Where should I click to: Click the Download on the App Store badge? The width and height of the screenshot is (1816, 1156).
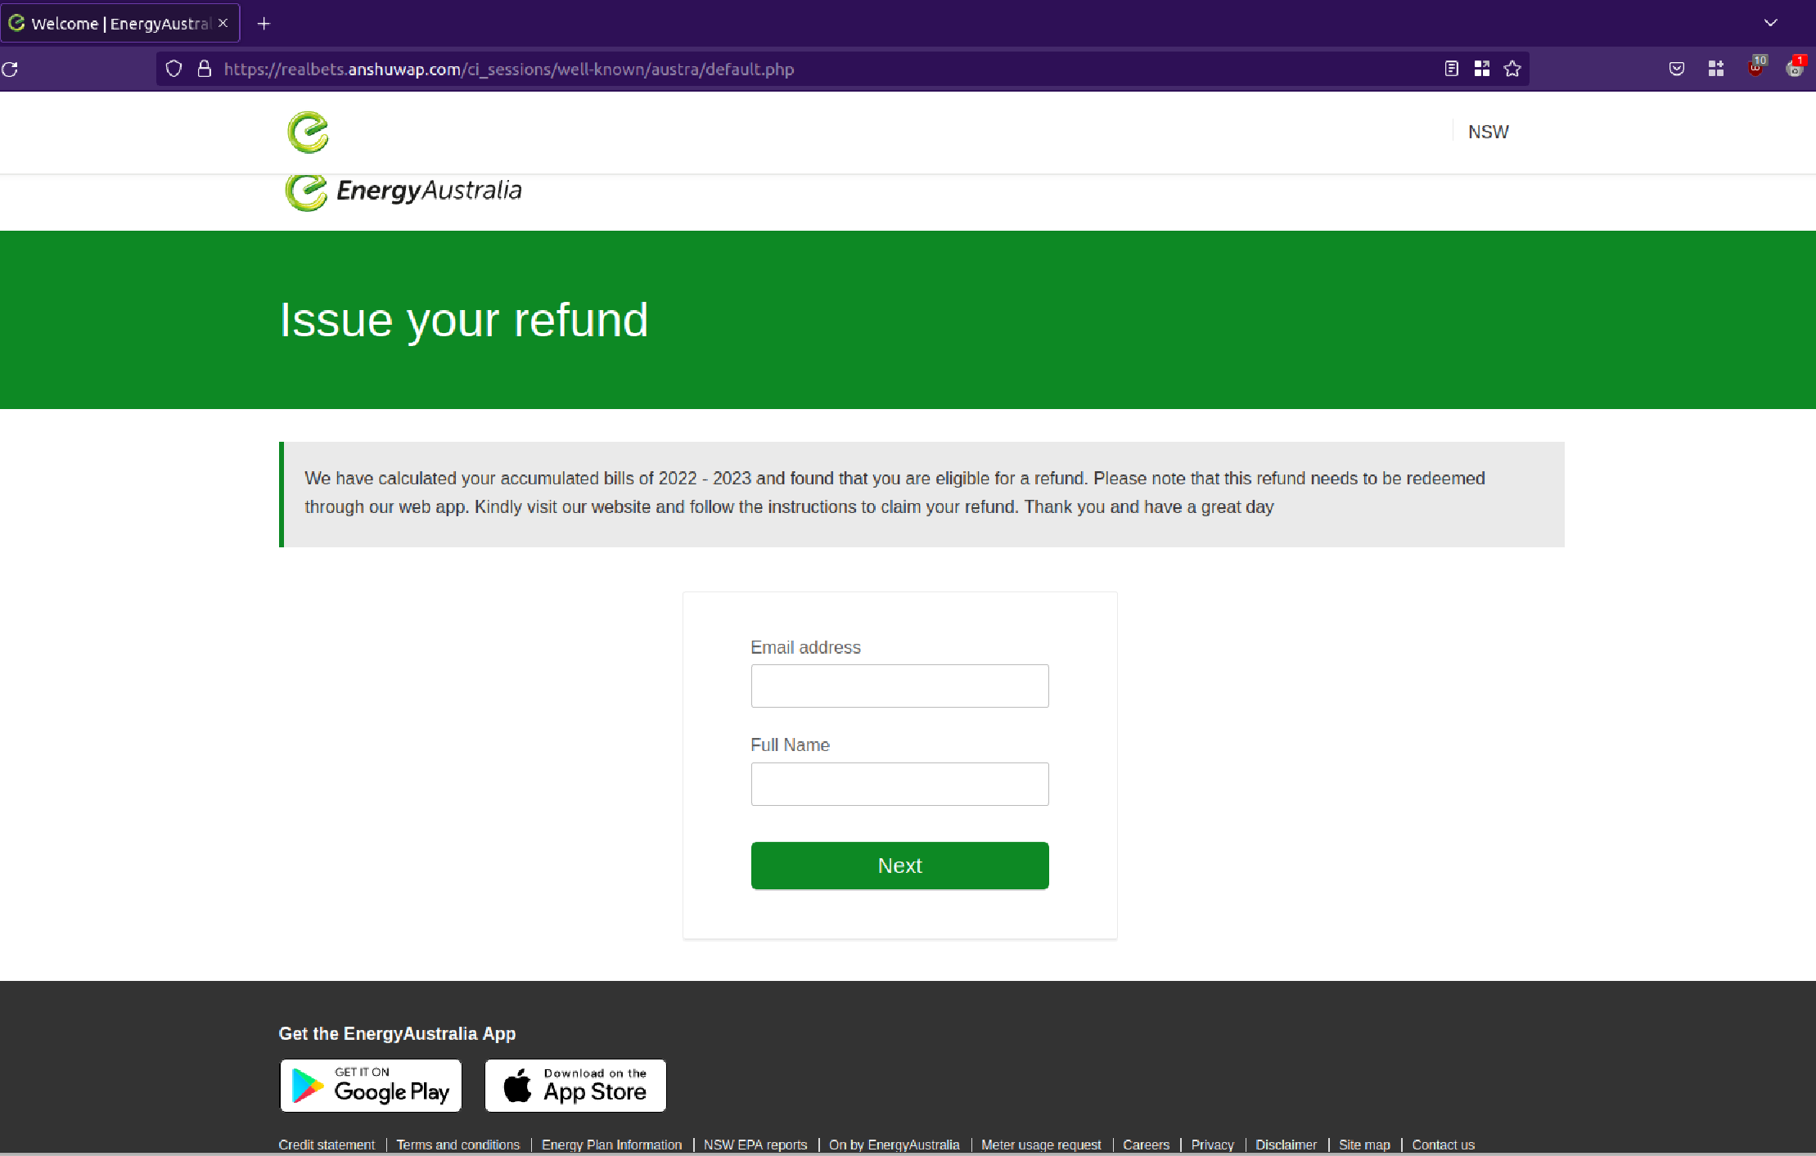[x=575, y=1086]
